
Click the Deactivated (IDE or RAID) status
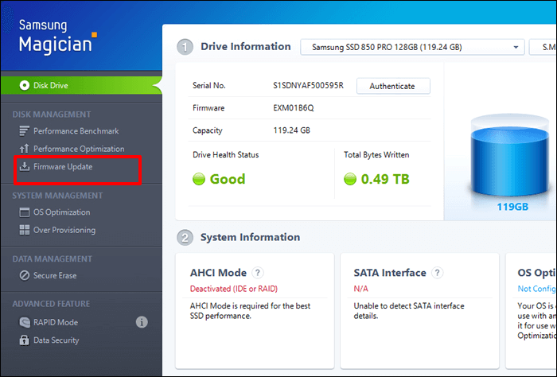pos(234,289)
